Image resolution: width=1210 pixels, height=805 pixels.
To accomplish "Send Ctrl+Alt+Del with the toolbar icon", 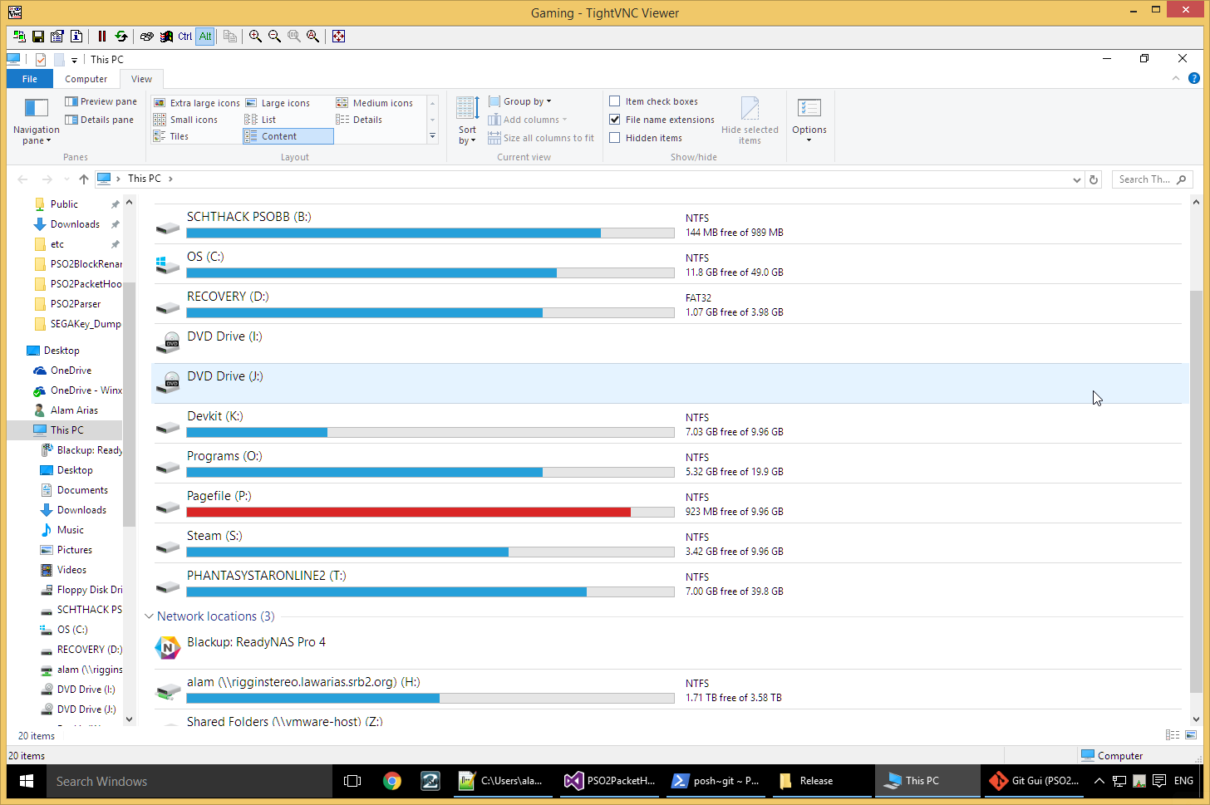I will (x=147, y=36).
